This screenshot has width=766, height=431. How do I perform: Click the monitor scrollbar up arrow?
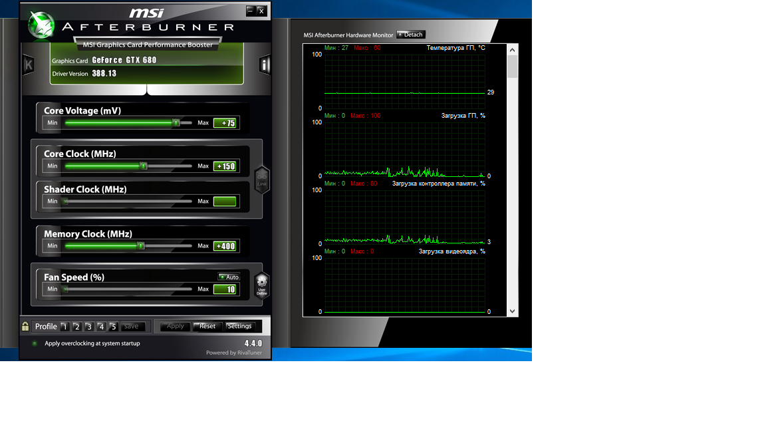(x=512, y=50)
